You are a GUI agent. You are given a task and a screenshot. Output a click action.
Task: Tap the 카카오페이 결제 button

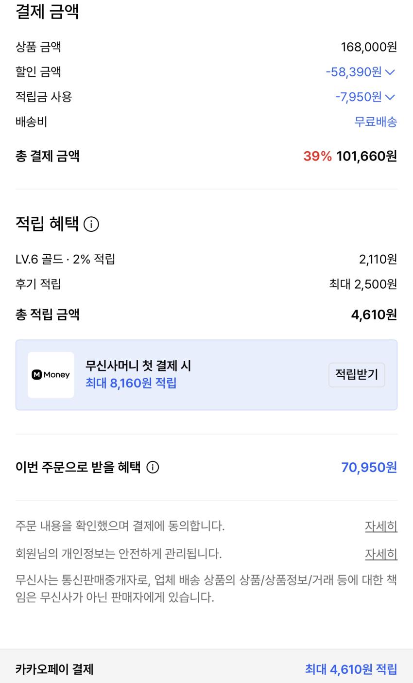[54, 669]
